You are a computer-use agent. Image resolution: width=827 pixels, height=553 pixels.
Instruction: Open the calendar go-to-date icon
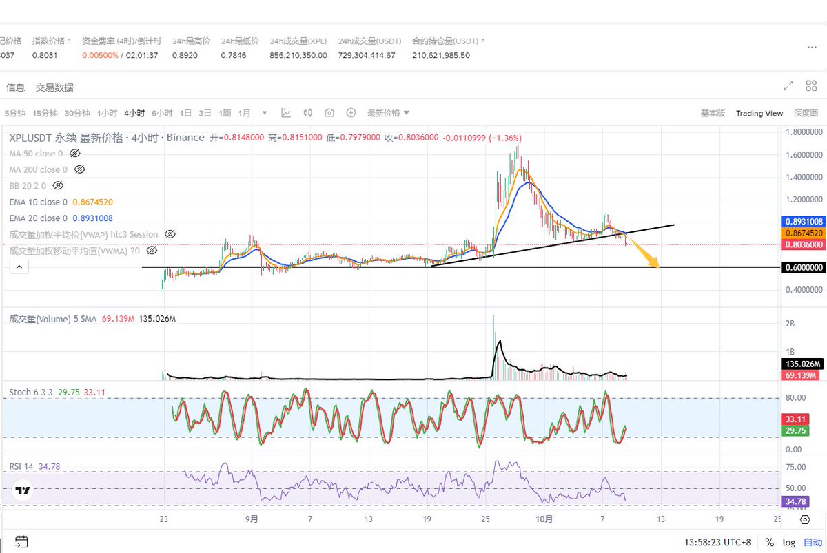coord(21,541)
